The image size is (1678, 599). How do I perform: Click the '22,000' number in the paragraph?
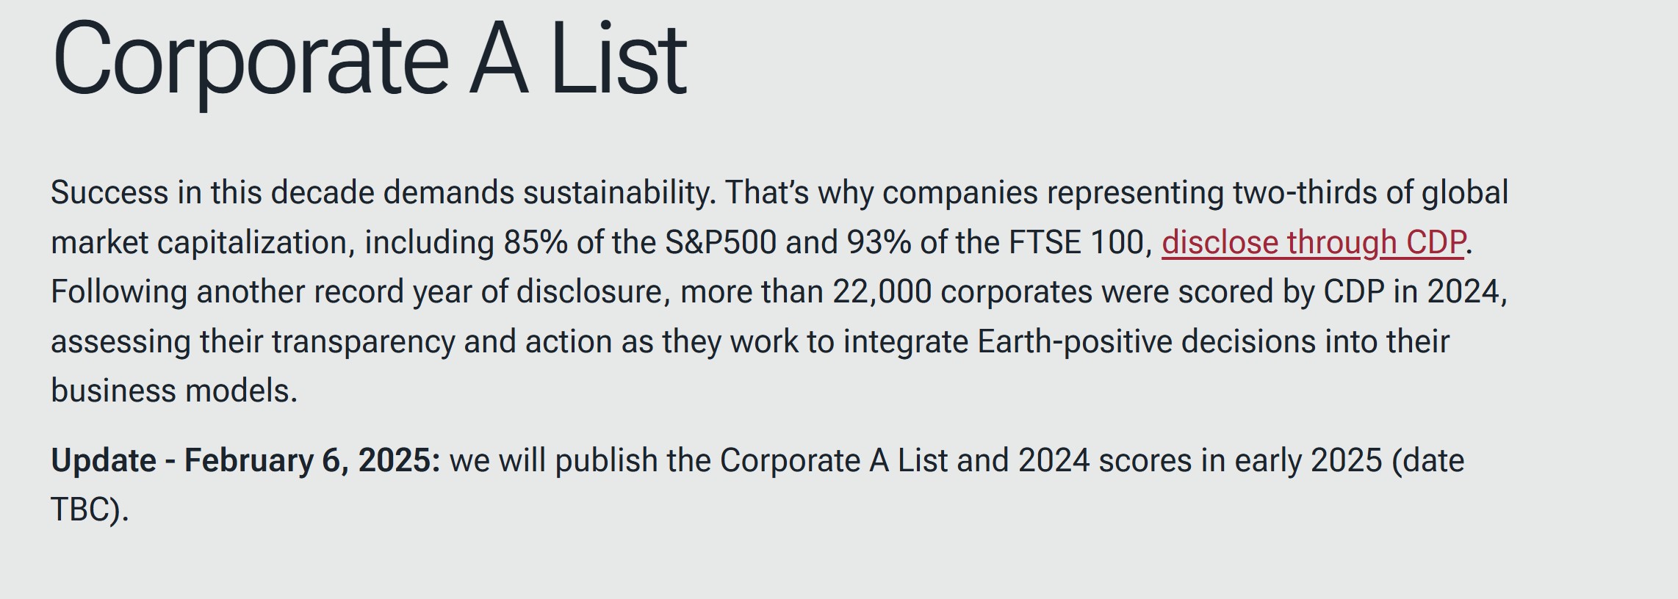point(882,291)
